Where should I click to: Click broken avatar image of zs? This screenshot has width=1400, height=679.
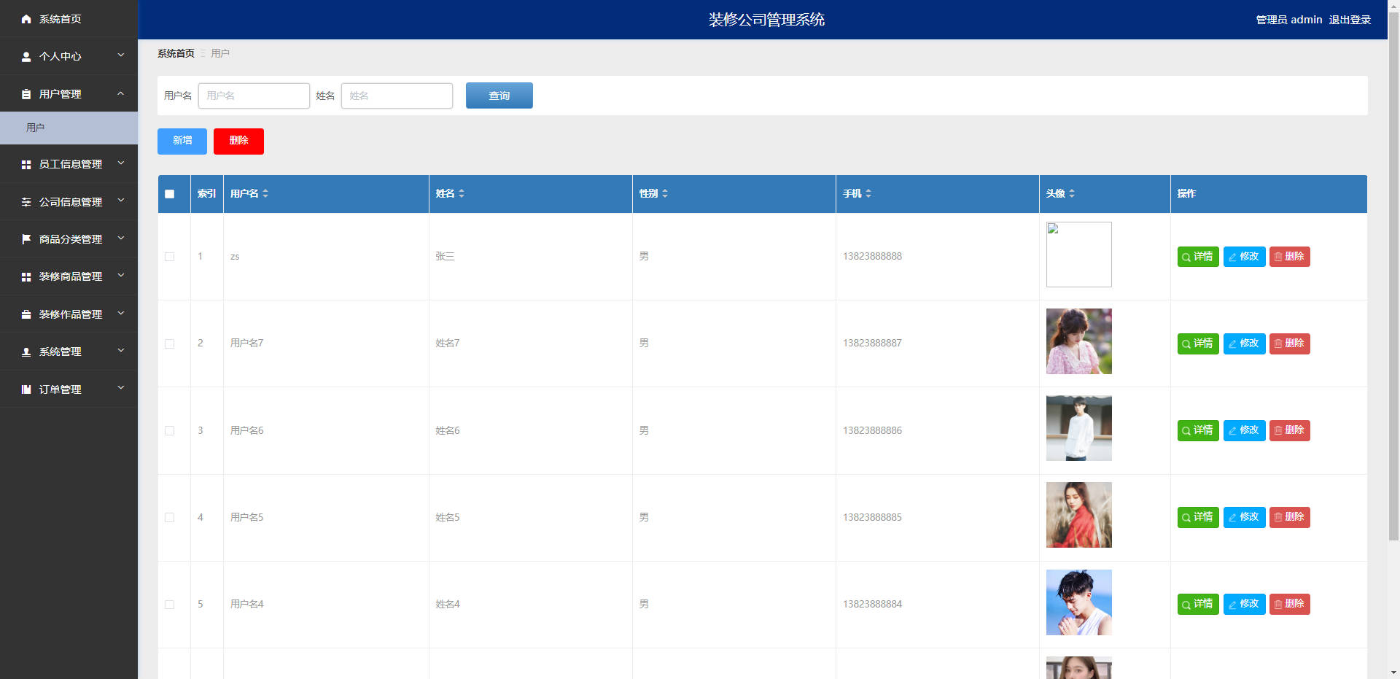(x=1079, y=255)
